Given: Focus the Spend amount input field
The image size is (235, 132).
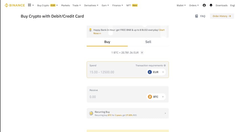Looking at the screenshot, I should point(117,72).
